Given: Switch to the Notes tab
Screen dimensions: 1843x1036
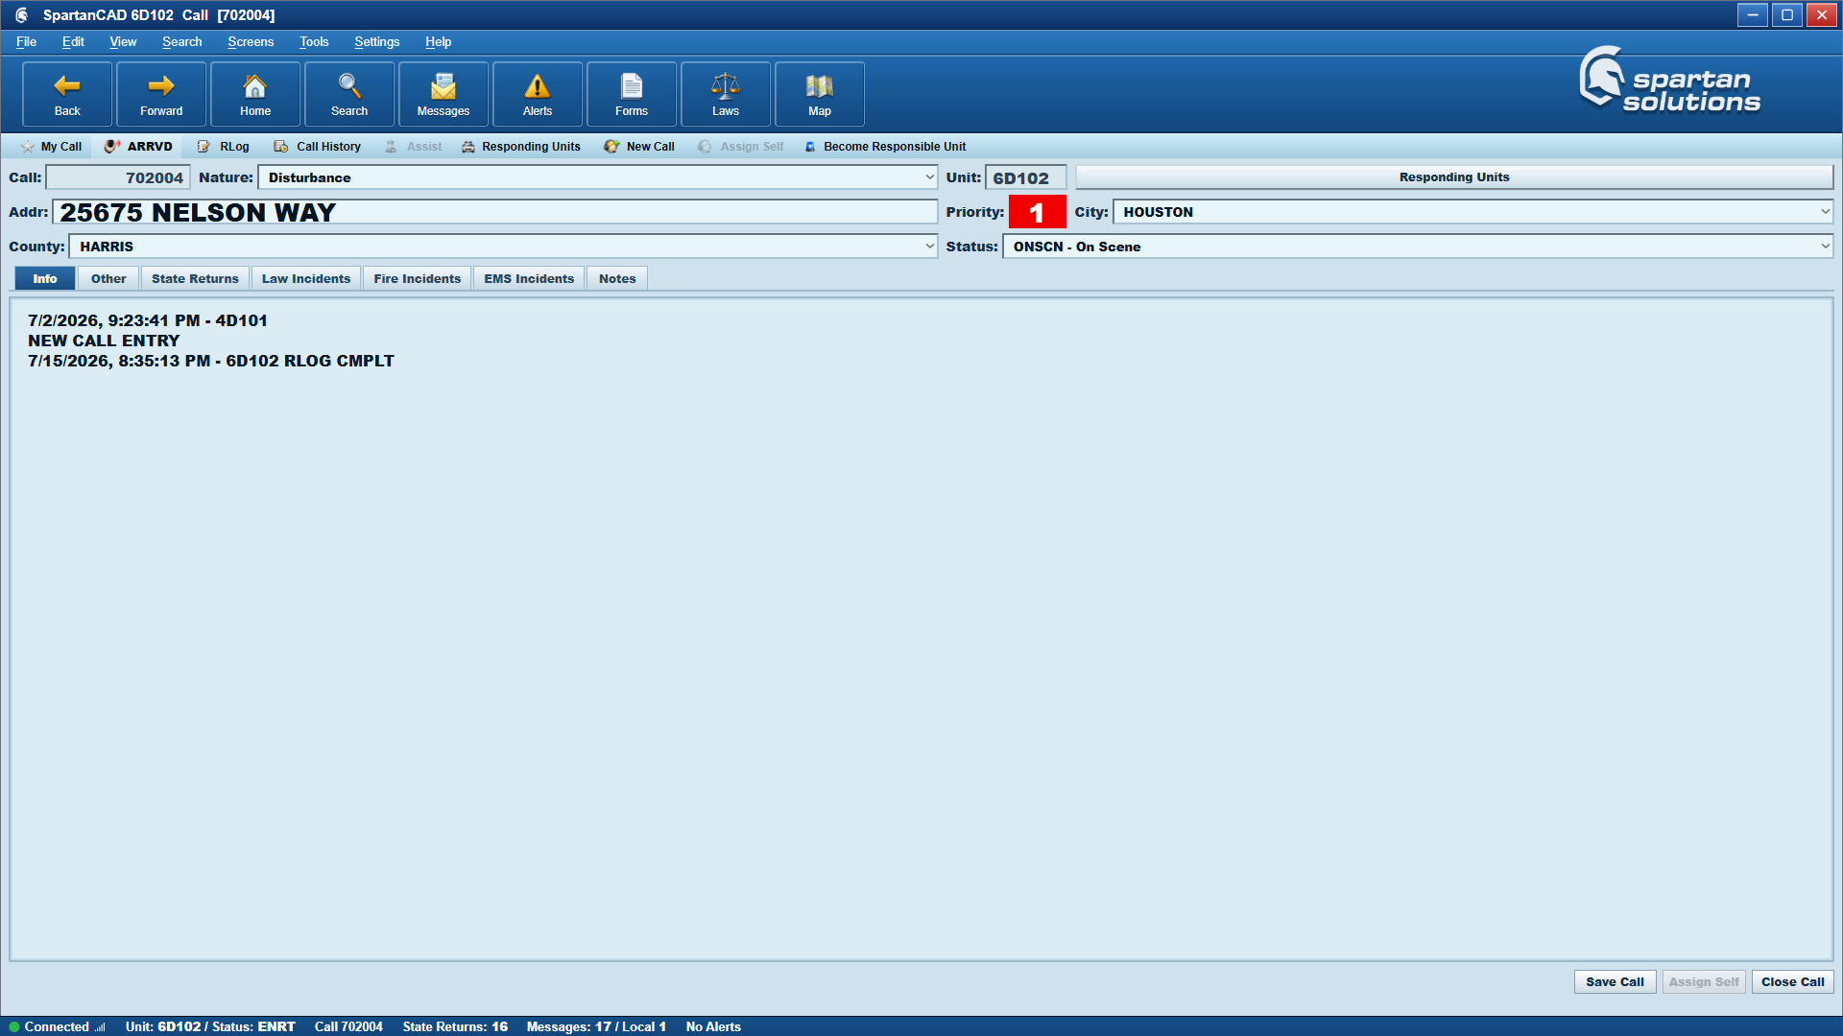Looking at the screenshot, I should pyautogui.click(x=617, y=279).
